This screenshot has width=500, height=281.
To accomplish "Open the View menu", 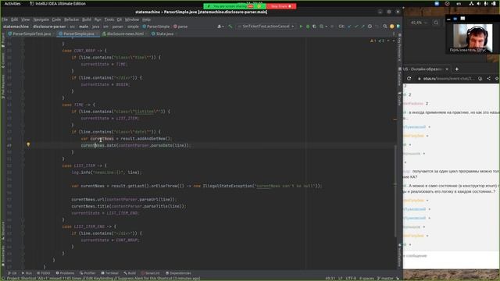I will (x=25, y=20).
